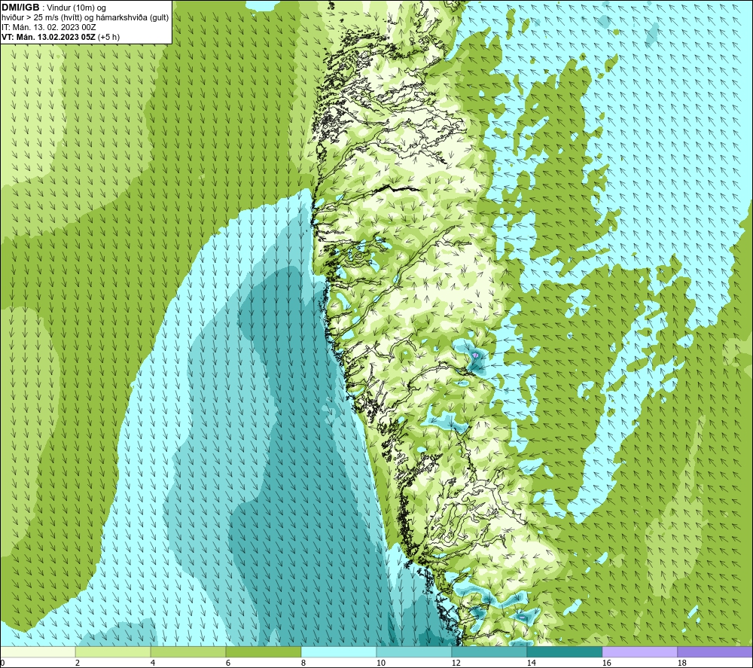Image resolution: width=753 pixels, height=668 pixels.
Task: Click the scale label '6'
Action: (x=228, y=663)
